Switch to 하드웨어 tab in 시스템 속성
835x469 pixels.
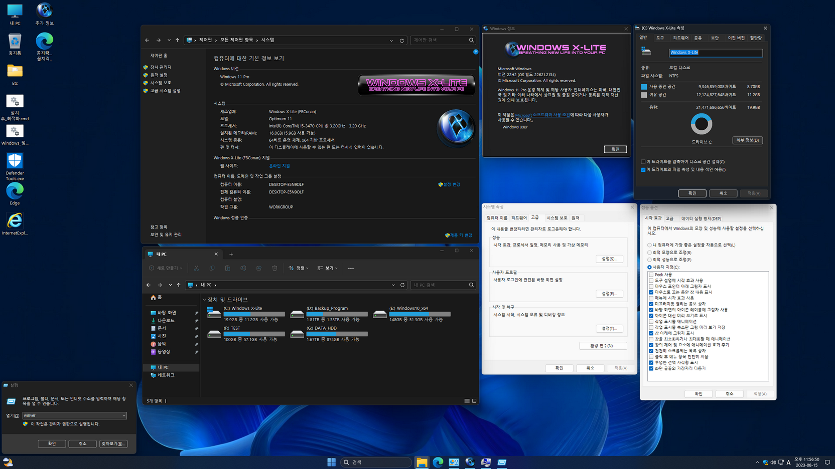click(x=519, y=218)
